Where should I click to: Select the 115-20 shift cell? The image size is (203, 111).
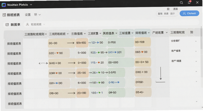tap(98, 63)
